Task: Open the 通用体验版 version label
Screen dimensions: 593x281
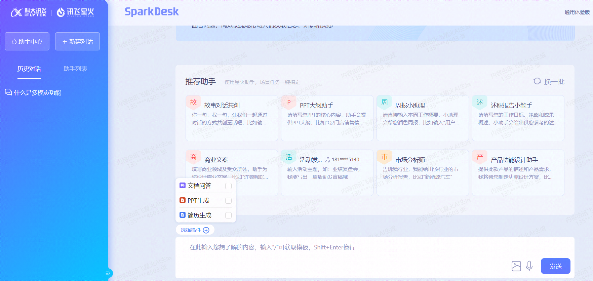Action: click(577, 12)
